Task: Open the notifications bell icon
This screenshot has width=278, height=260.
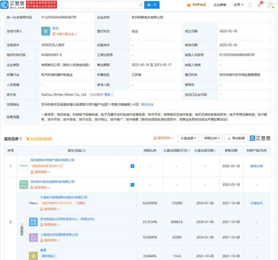Action: click(x=260, y=5)
